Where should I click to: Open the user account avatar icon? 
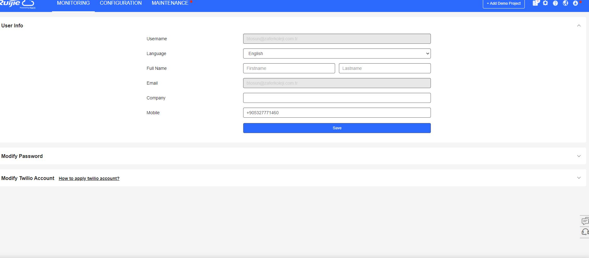point(575,3)
